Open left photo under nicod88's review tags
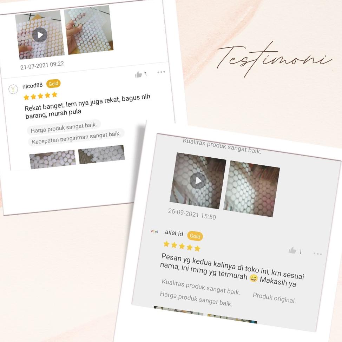 coord(53,159)
